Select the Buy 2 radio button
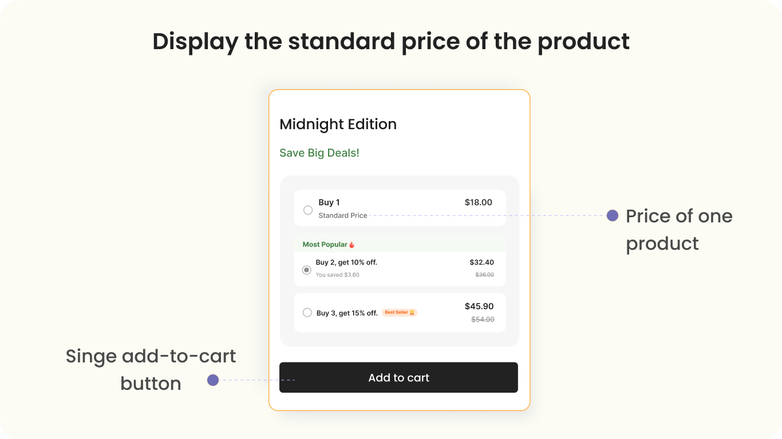This screenshot has width=782, height=439. pyautogui.click(x=307, y=270)
